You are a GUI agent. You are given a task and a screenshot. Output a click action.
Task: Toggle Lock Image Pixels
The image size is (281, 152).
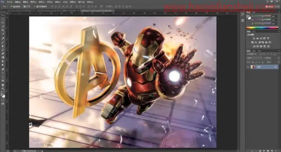256,62
